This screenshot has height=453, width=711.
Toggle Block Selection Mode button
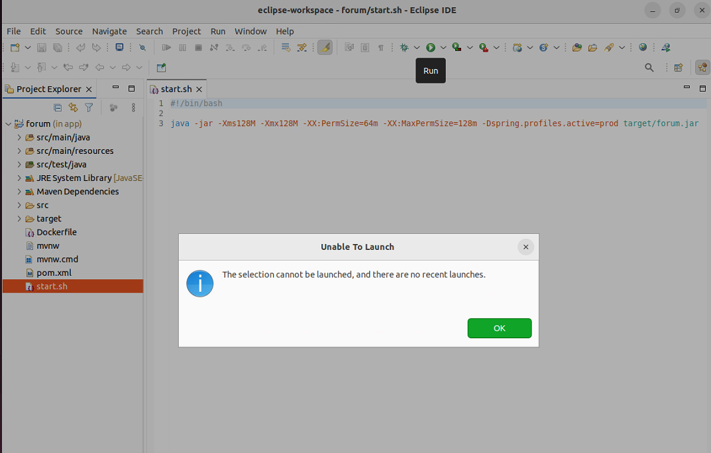[x=364, y=47]
